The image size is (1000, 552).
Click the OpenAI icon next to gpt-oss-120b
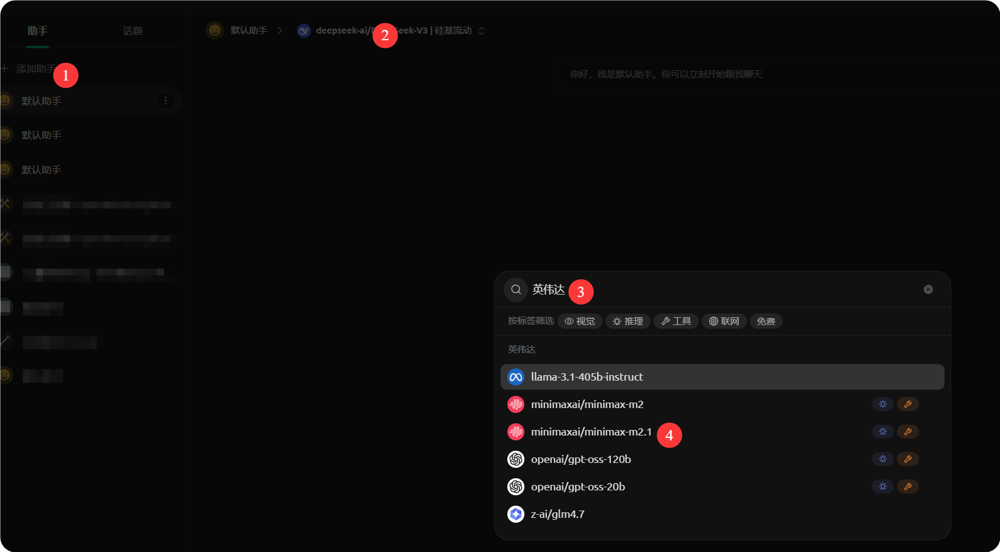[x=516, y=459]
